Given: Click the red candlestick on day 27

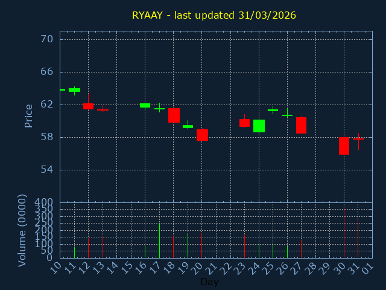Looking at the screenshot, I should [301, 125].
